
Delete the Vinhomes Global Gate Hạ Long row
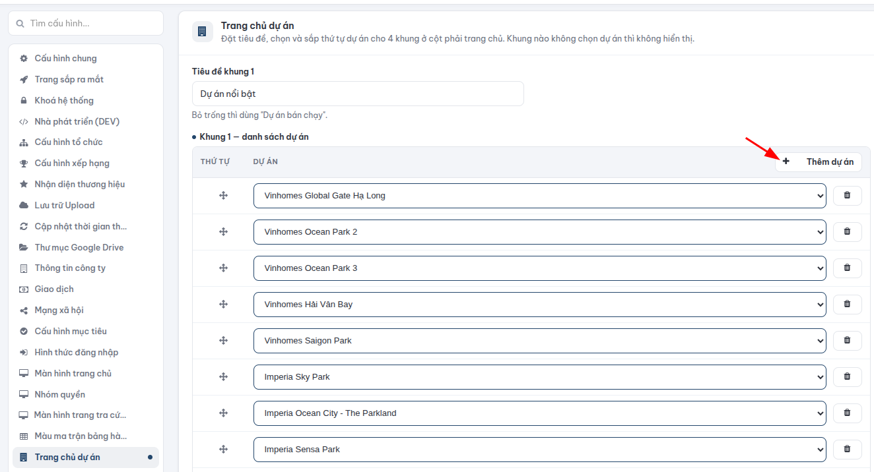(x=847, y=196)
